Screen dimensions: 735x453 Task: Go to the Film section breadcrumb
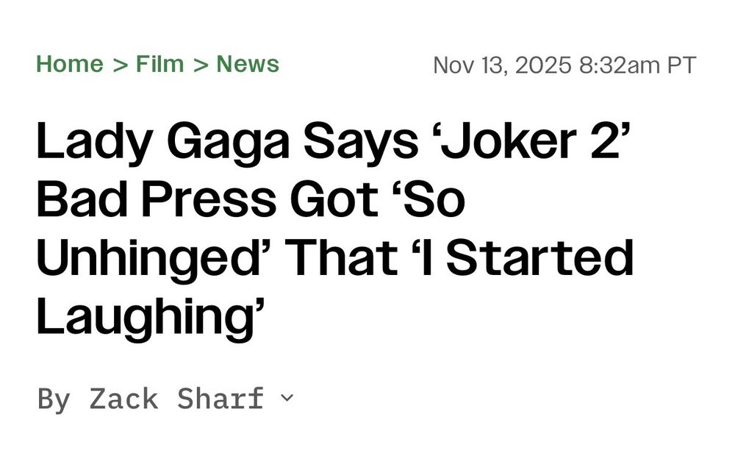click(159, 64)
